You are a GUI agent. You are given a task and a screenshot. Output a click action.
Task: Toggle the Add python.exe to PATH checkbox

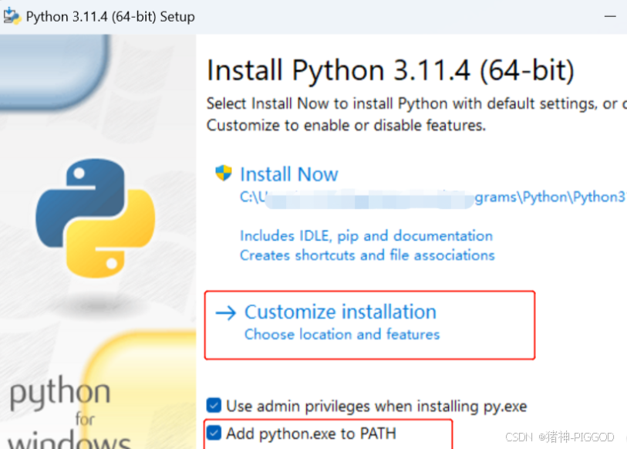point(214,433)
